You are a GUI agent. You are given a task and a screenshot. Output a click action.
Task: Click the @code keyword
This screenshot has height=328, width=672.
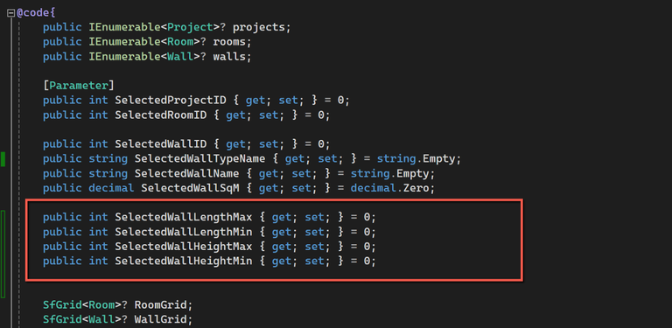click(33, 13)
